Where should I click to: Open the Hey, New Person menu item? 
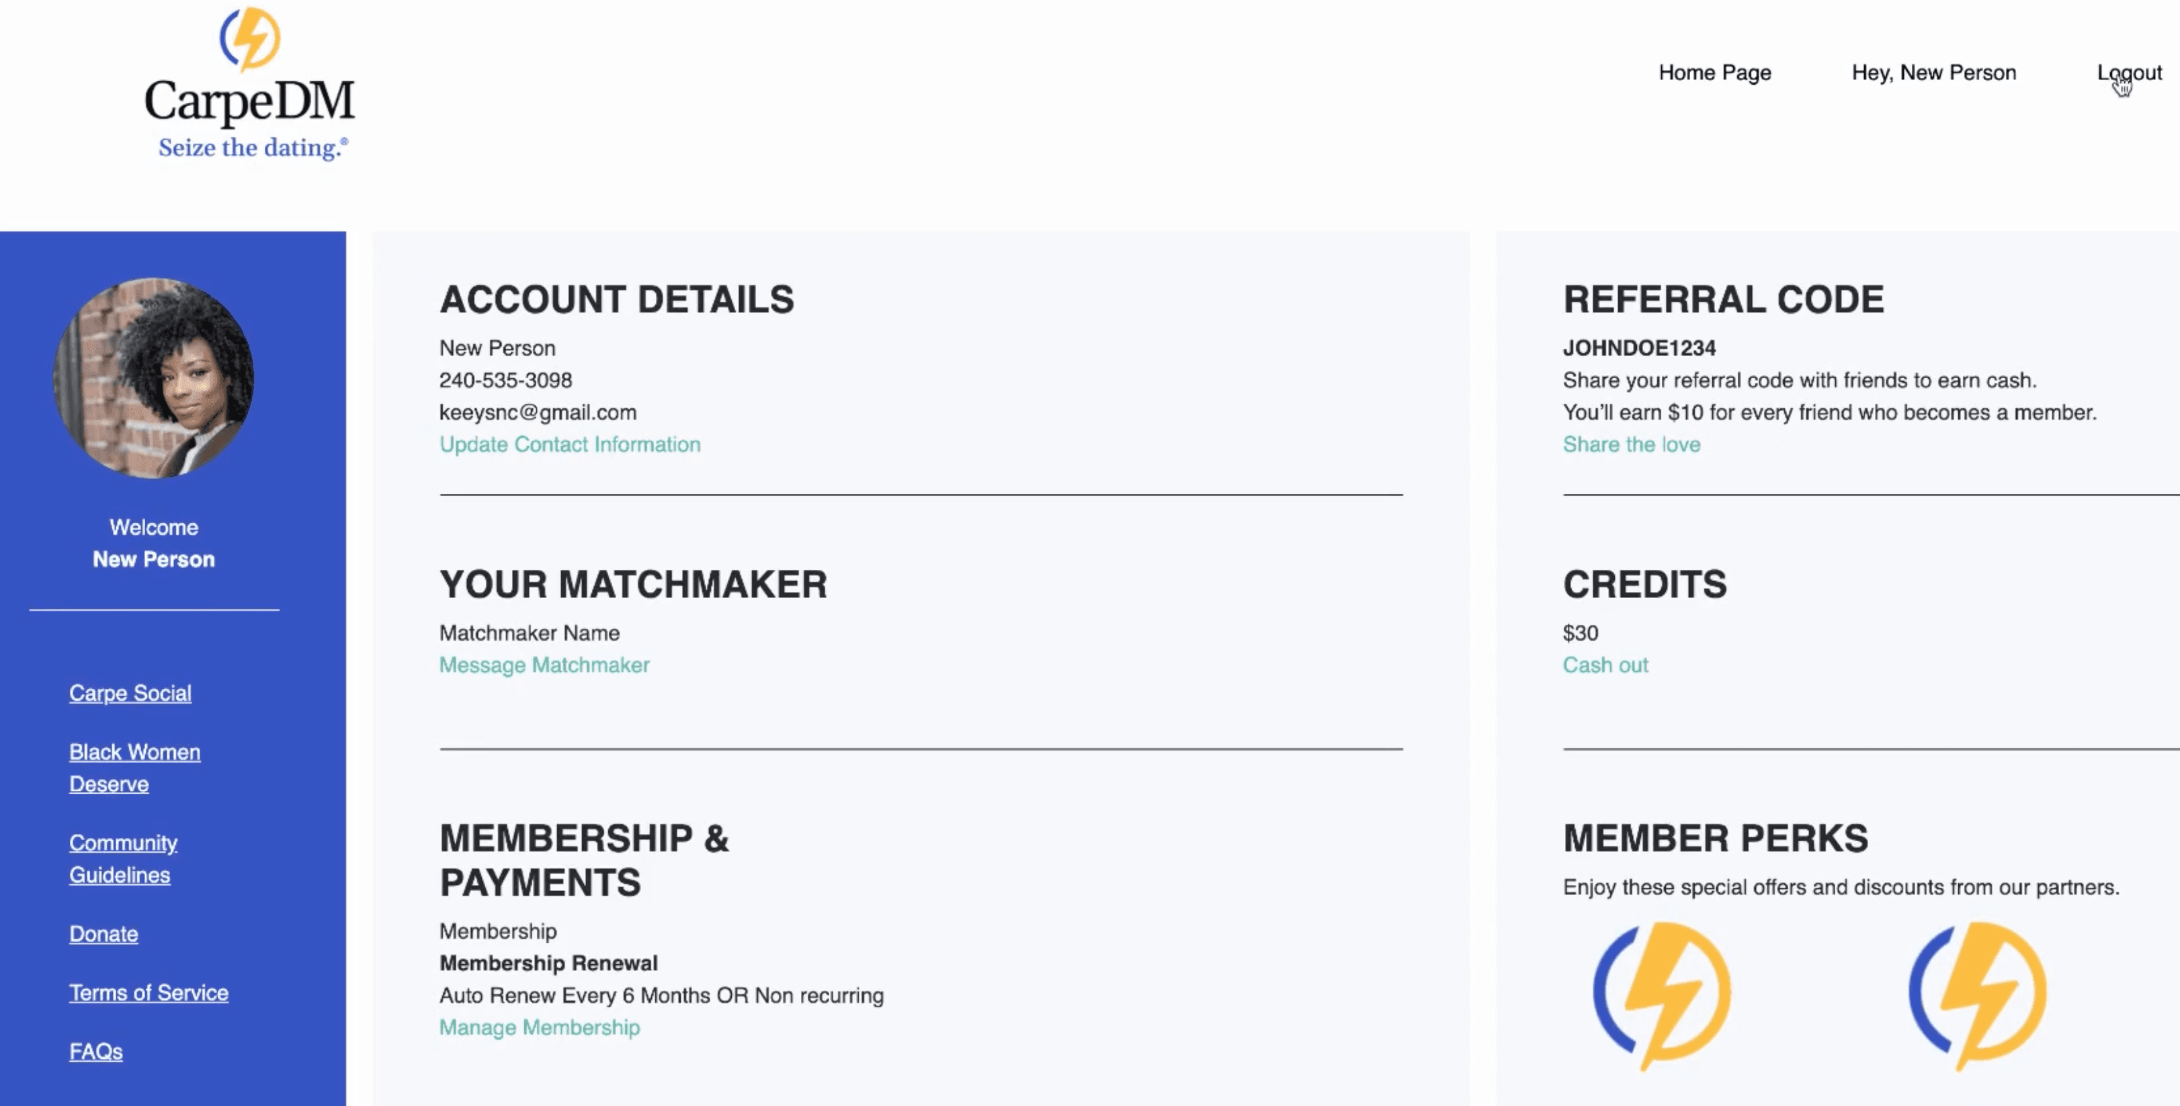pyautogui.click(x=1935, y=73)
